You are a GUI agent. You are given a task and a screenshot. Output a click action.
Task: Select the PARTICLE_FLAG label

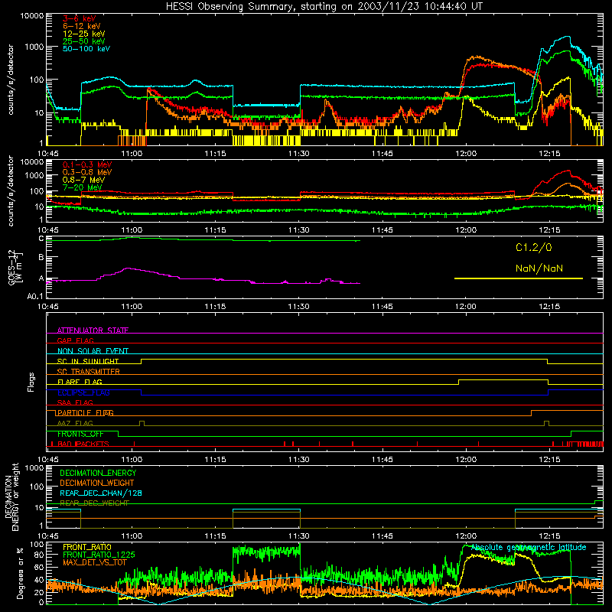[x=86, y=413]
